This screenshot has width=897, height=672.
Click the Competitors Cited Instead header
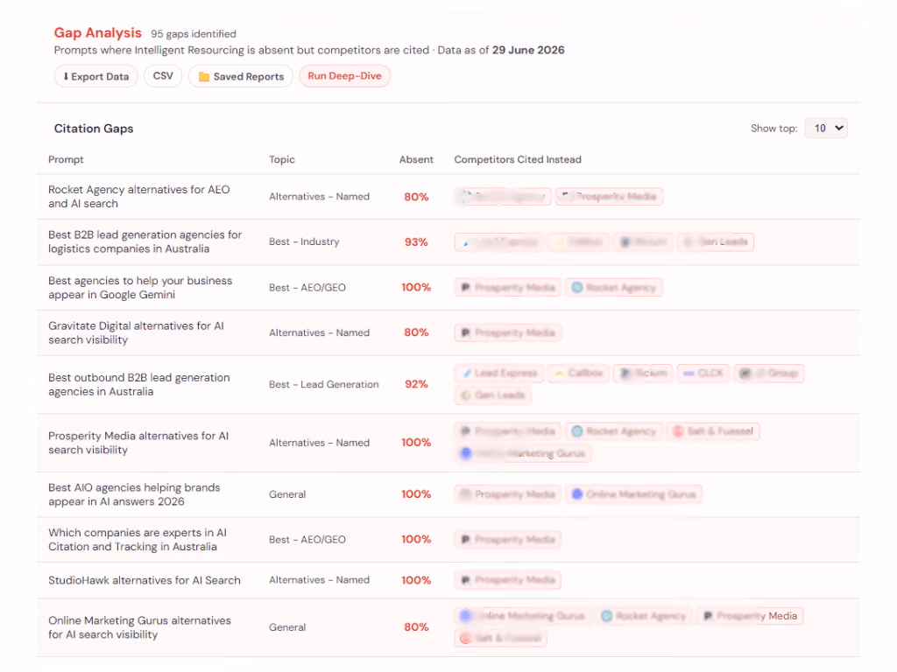pos(518,159)
